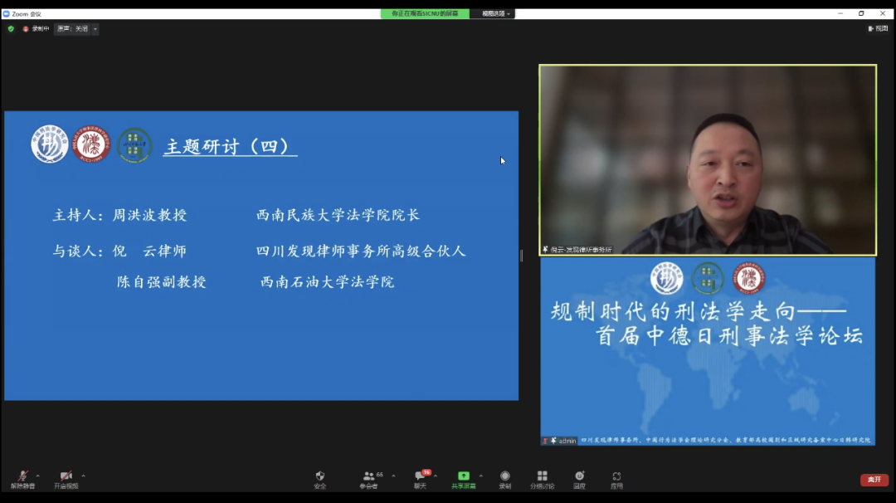Expand the 原声 original sound dropdown arrow
The image size is (896, 503).
(95, 29)
